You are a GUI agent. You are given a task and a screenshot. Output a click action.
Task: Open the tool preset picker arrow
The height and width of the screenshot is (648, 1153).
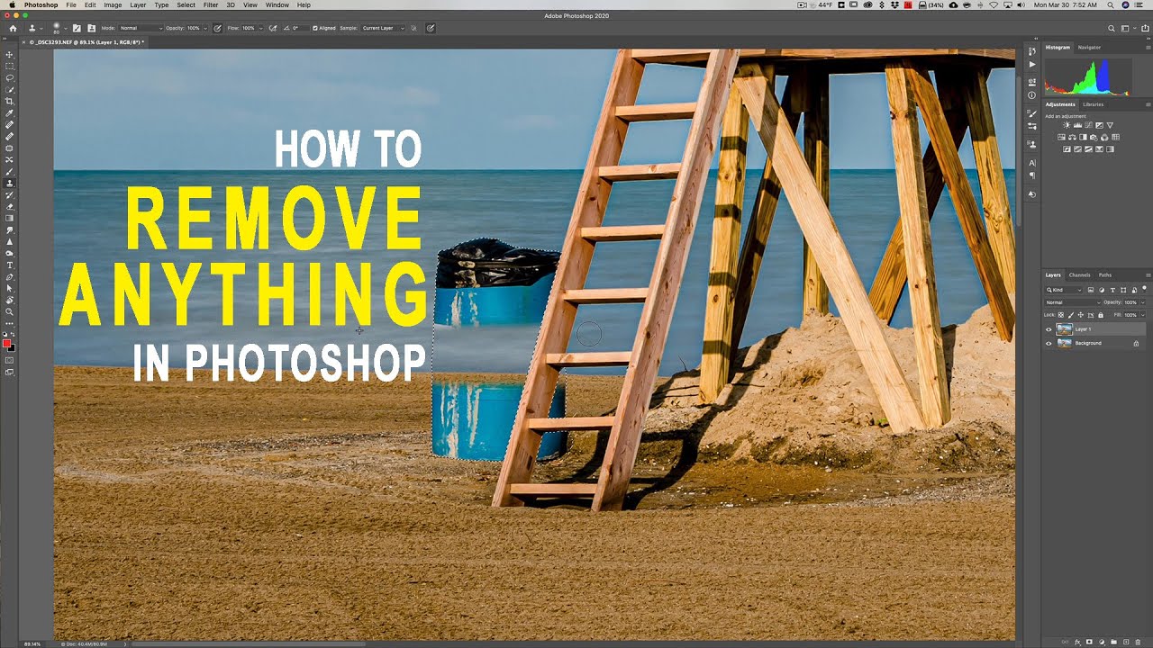(41, 28)
